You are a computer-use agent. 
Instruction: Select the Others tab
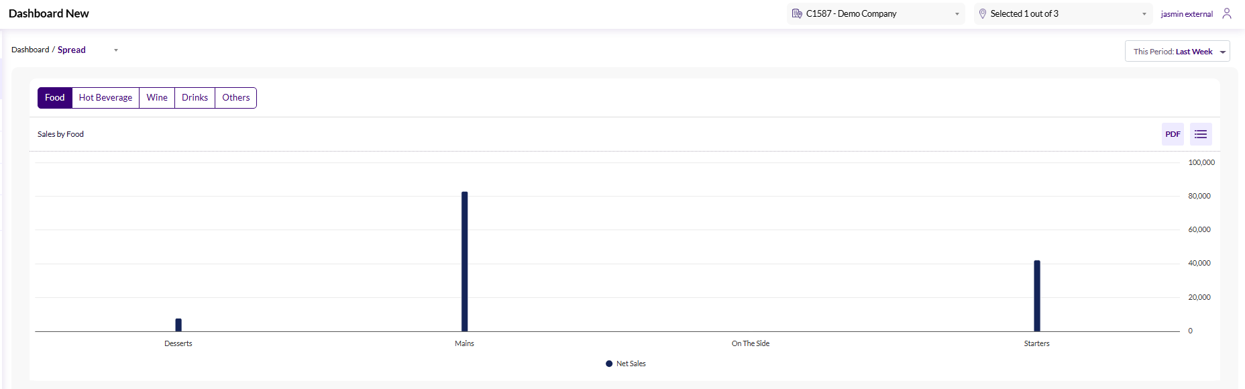click(x=235, y=98)
